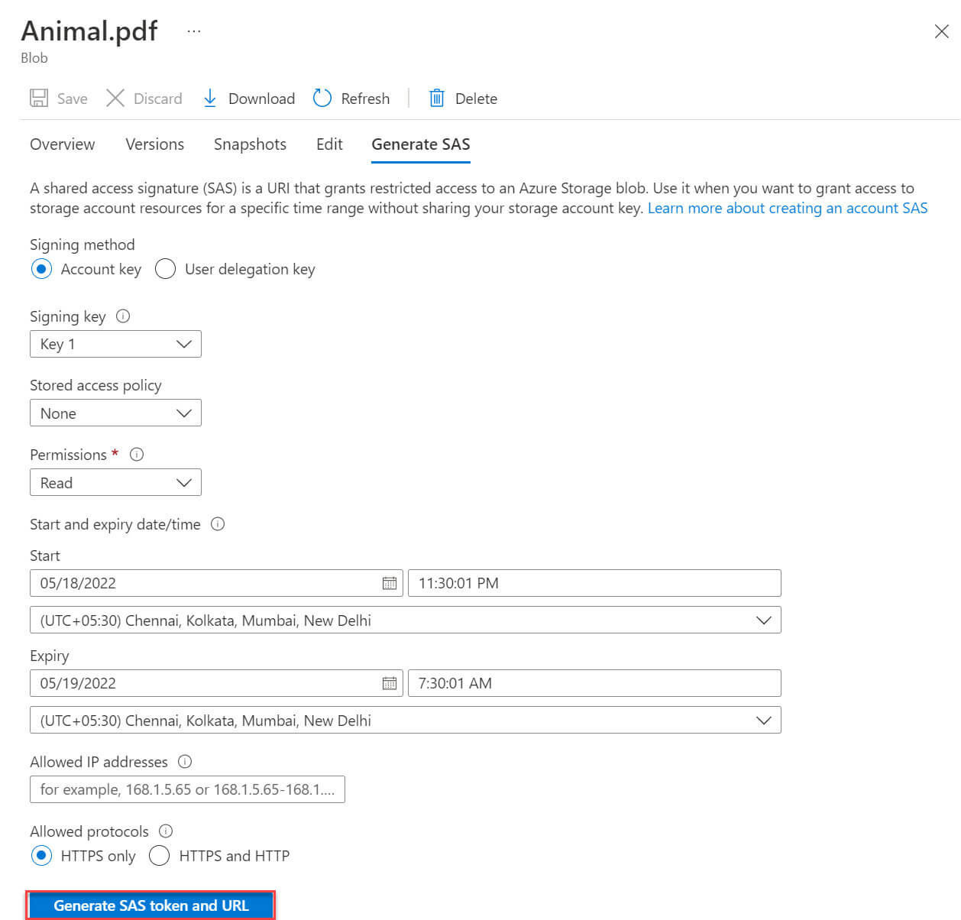Open the Permissions dropdown showing Read

(x=115, y=482)
